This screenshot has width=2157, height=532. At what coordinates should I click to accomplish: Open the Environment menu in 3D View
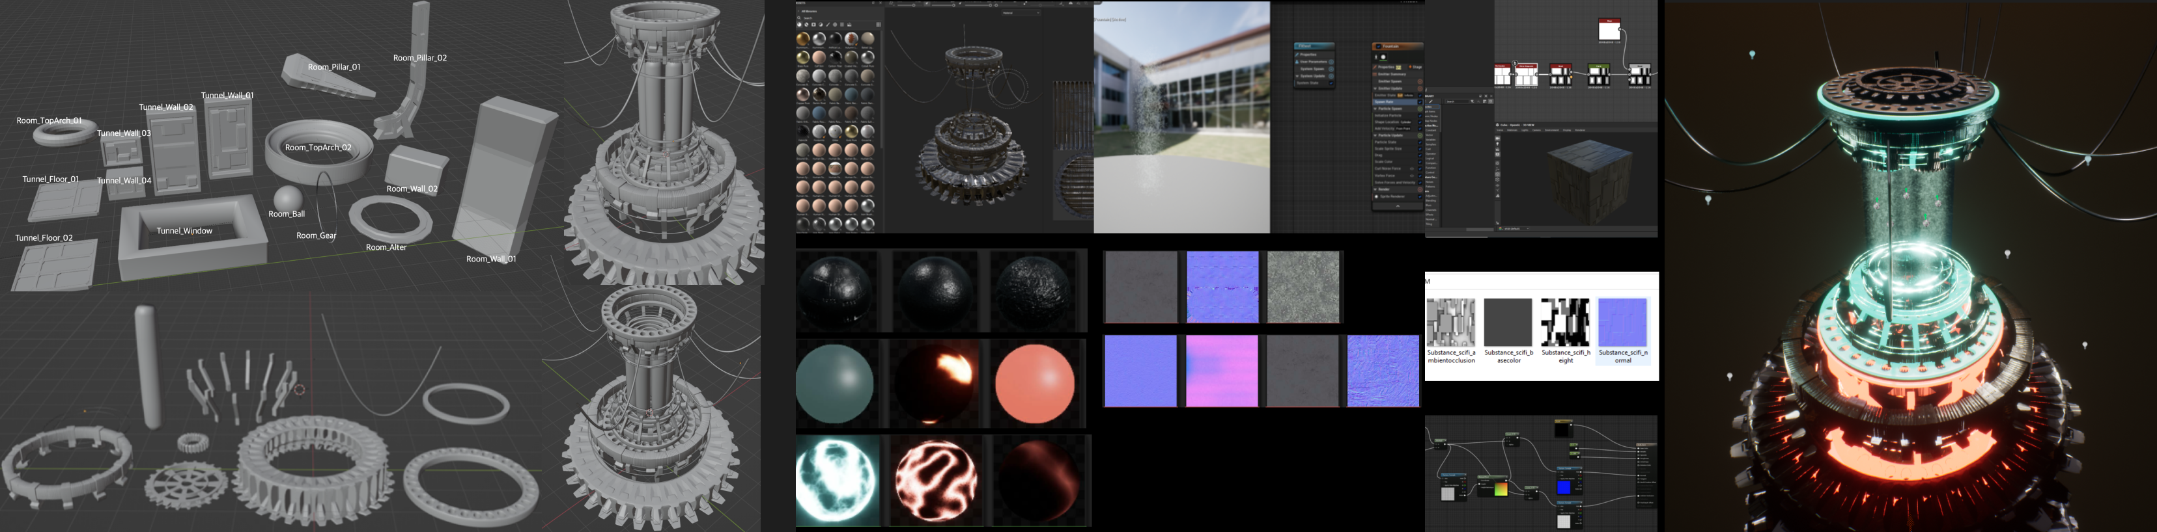[x=1551, y=131]
